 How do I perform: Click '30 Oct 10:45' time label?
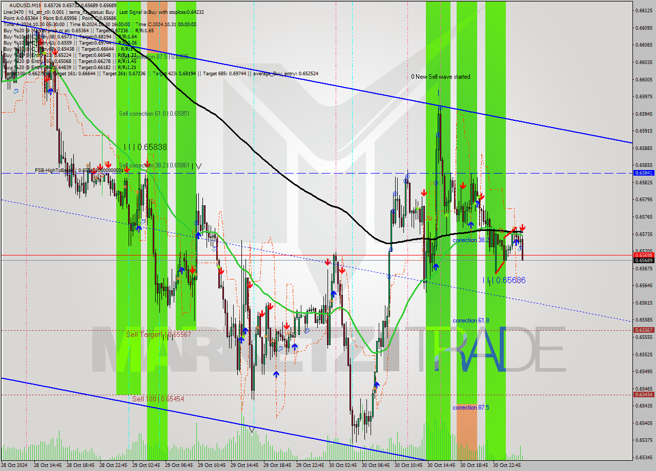tap(408, 465)
